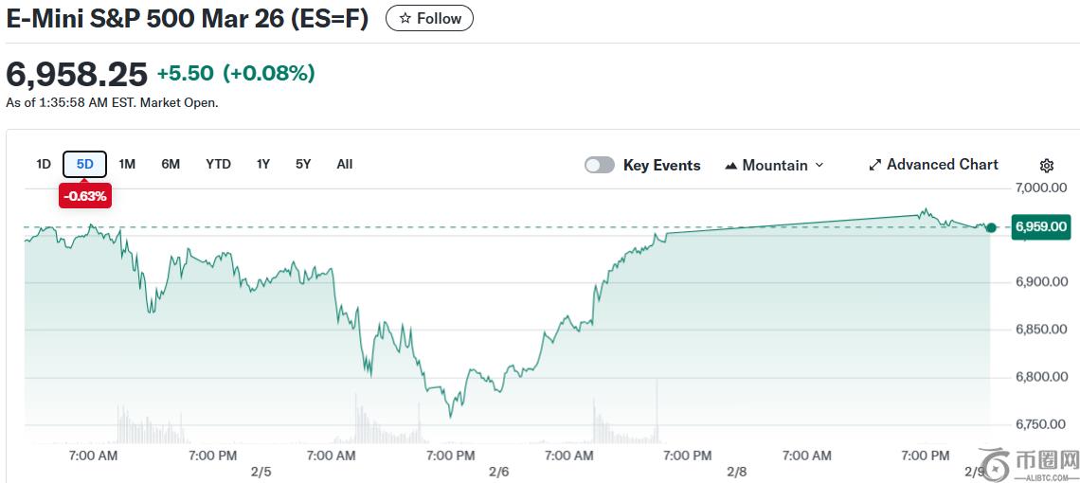Toggle the Key Events switch

[600, 165]
